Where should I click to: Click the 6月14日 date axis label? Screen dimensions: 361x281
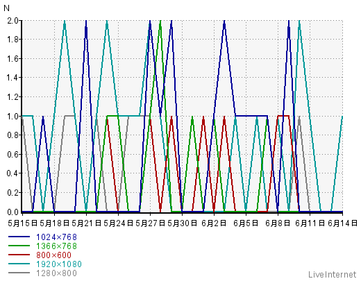pyautogui.click(x=343, y=223)
